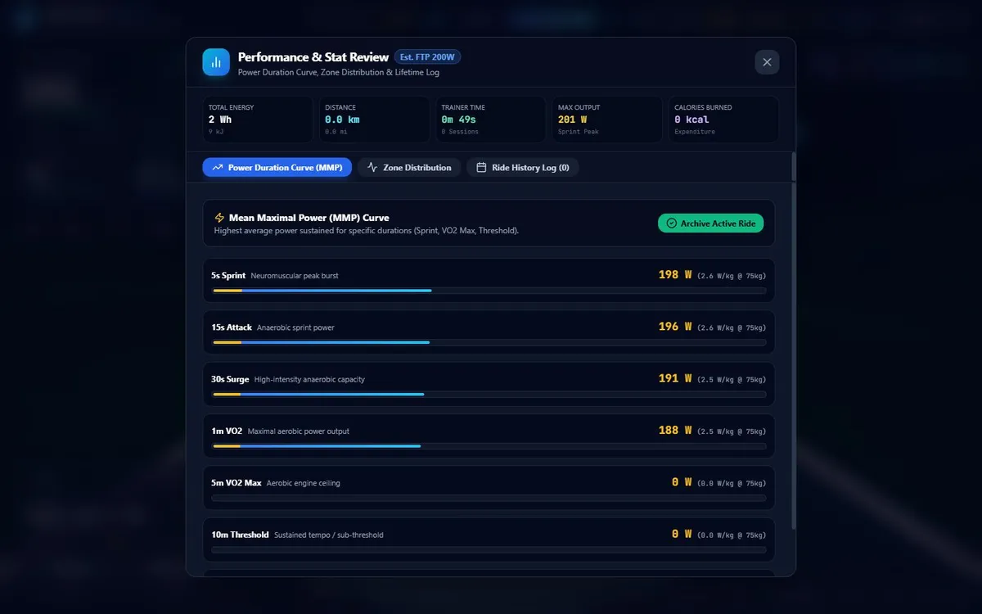
Task: Close the Performance & Stat Review dialog
Action: pos(767,62)
